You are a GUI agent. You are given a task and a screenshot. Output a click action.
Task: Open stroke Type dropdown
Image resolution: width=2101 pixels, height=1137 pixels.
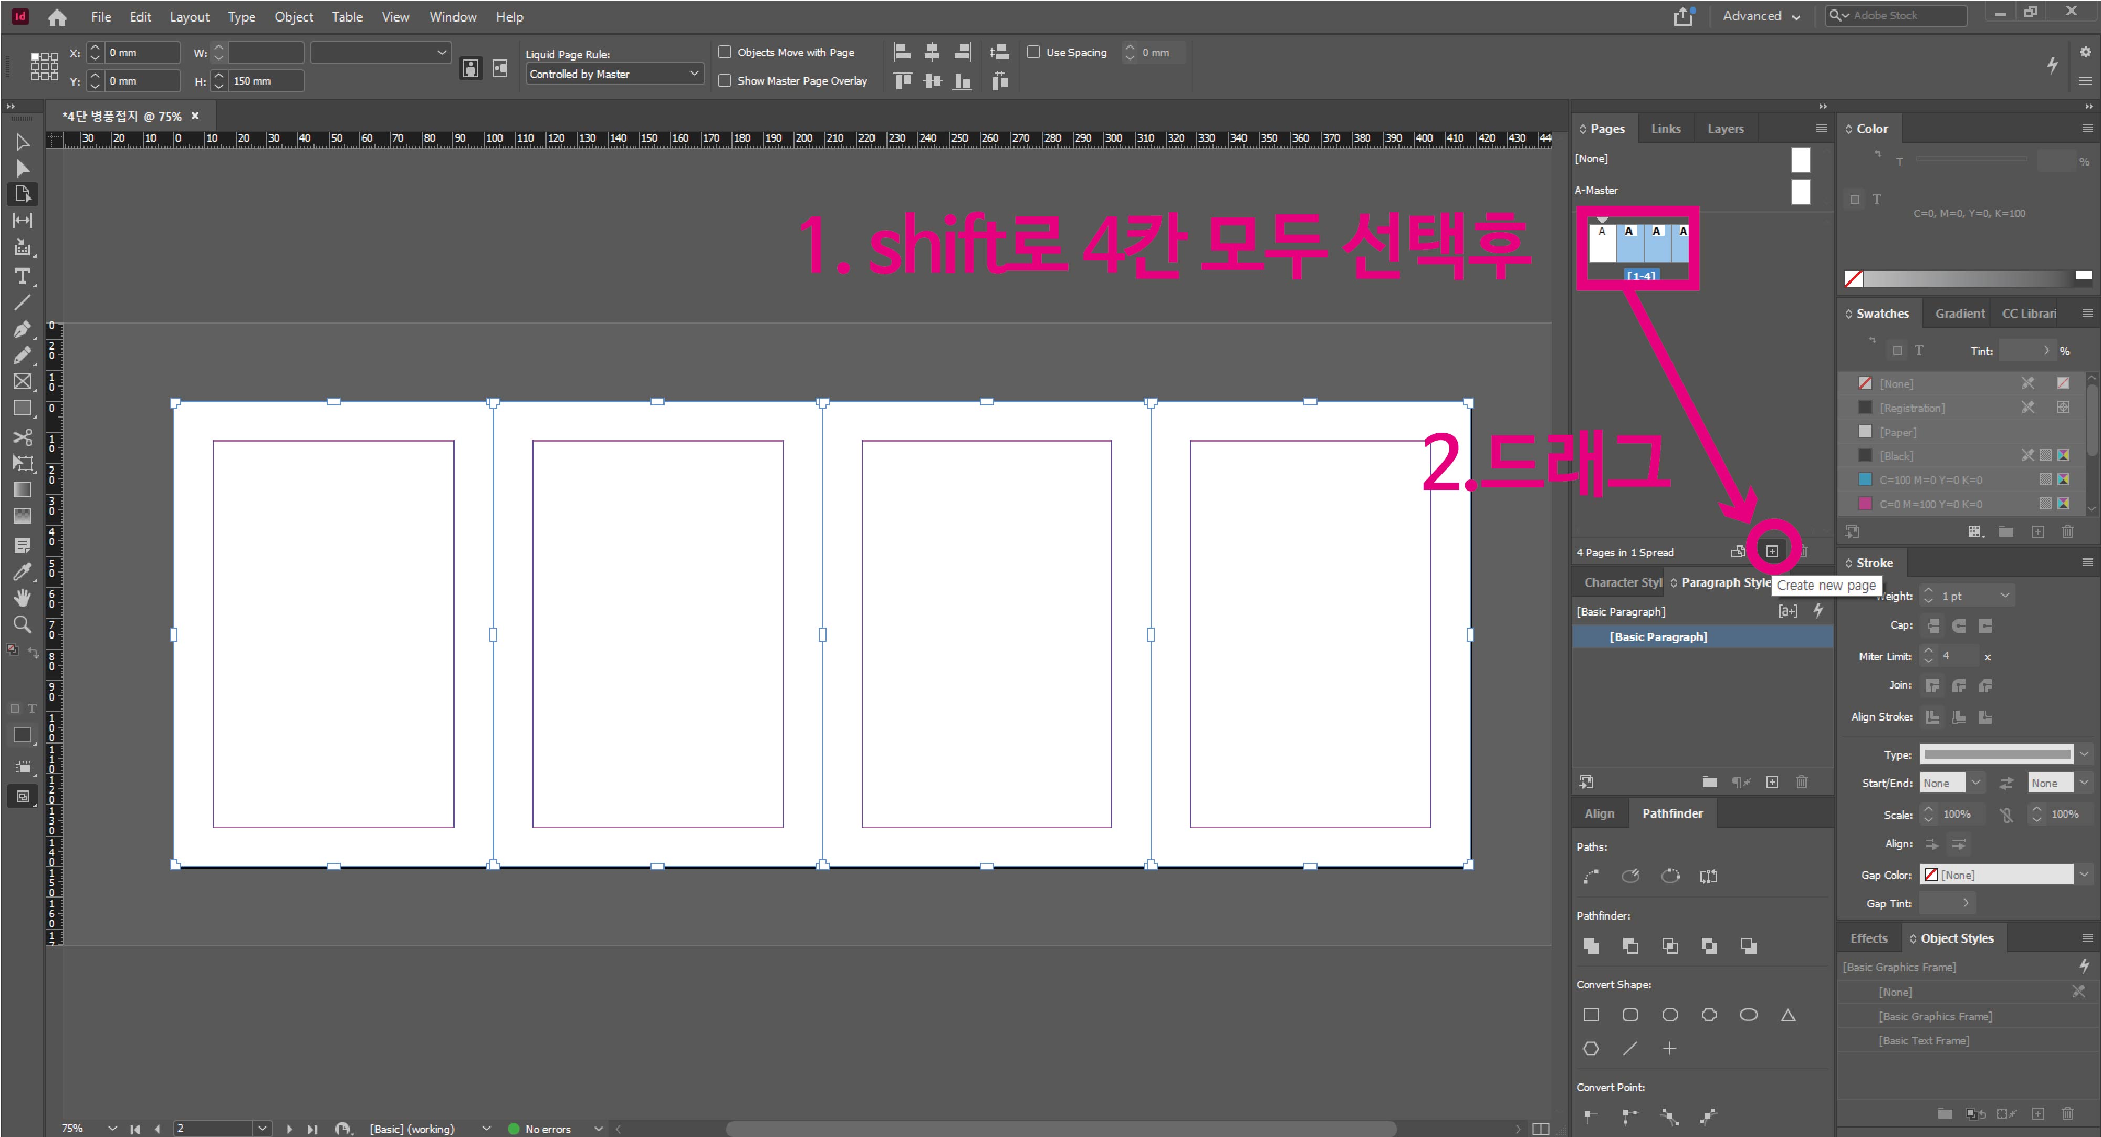click(2085, 754)
